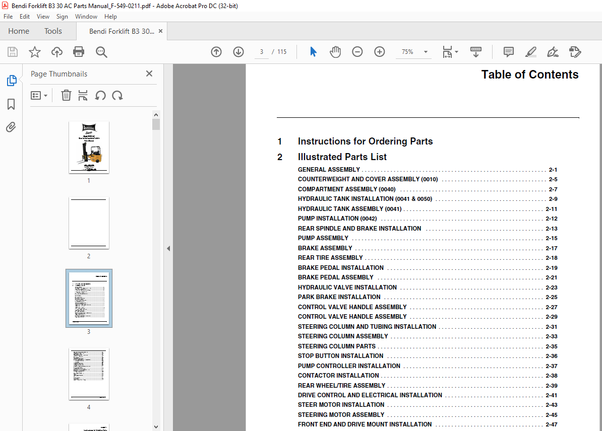Select page 1 cover thumbnail
The image size is (602, 431).
89,147
